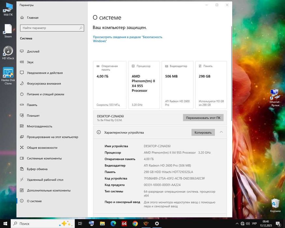Screen dimensions: 285x228
Task: Select the HD VDeck desktop icon
Action: [8, 53]
